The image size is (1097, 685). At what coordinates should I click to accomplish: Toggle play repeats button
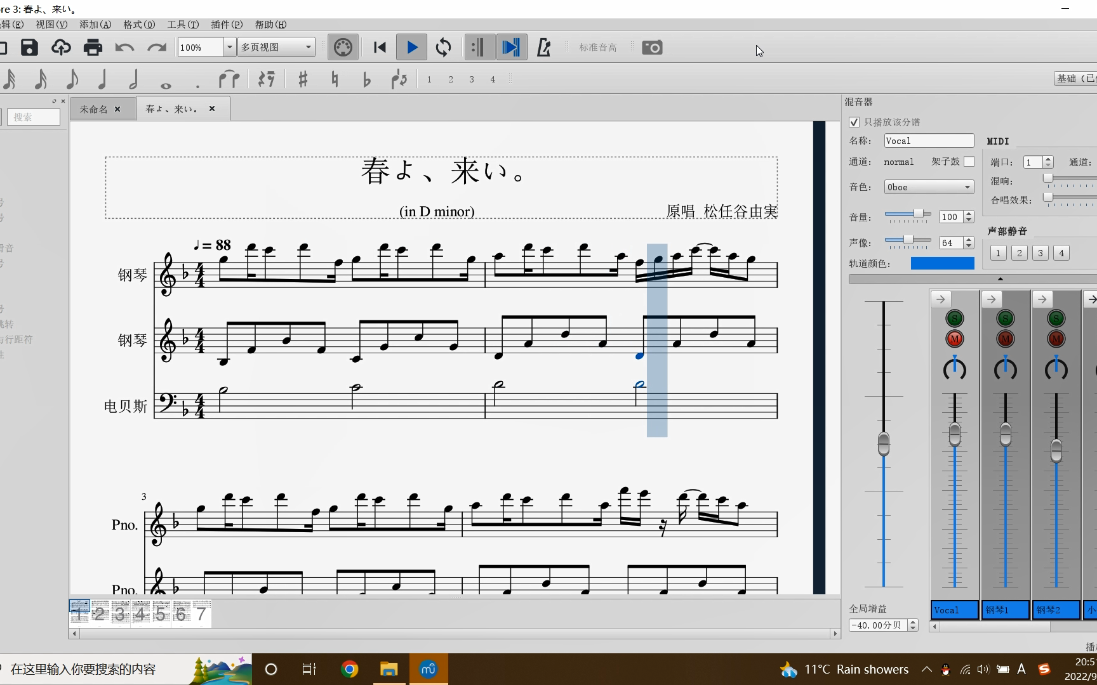pos(479,48)
